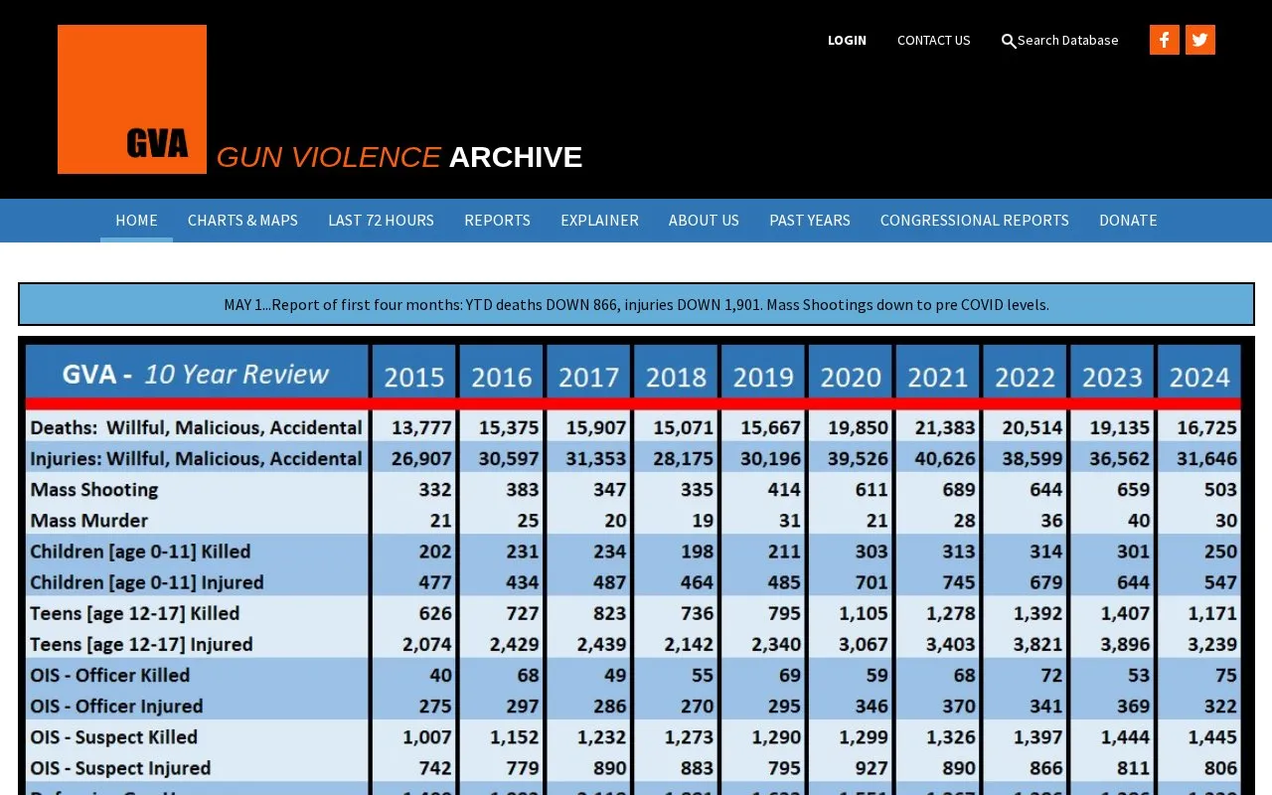Click the 2024 officer killed value 75

click(1225, 675)
